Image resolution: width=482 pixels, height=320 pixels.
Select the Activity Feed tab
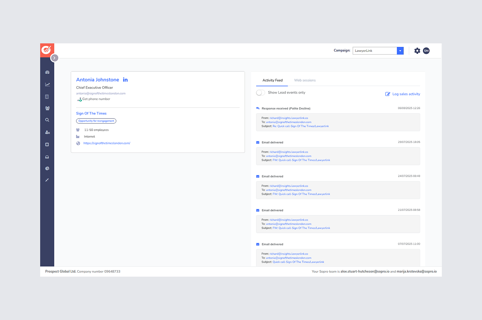(x=272, y=80)
